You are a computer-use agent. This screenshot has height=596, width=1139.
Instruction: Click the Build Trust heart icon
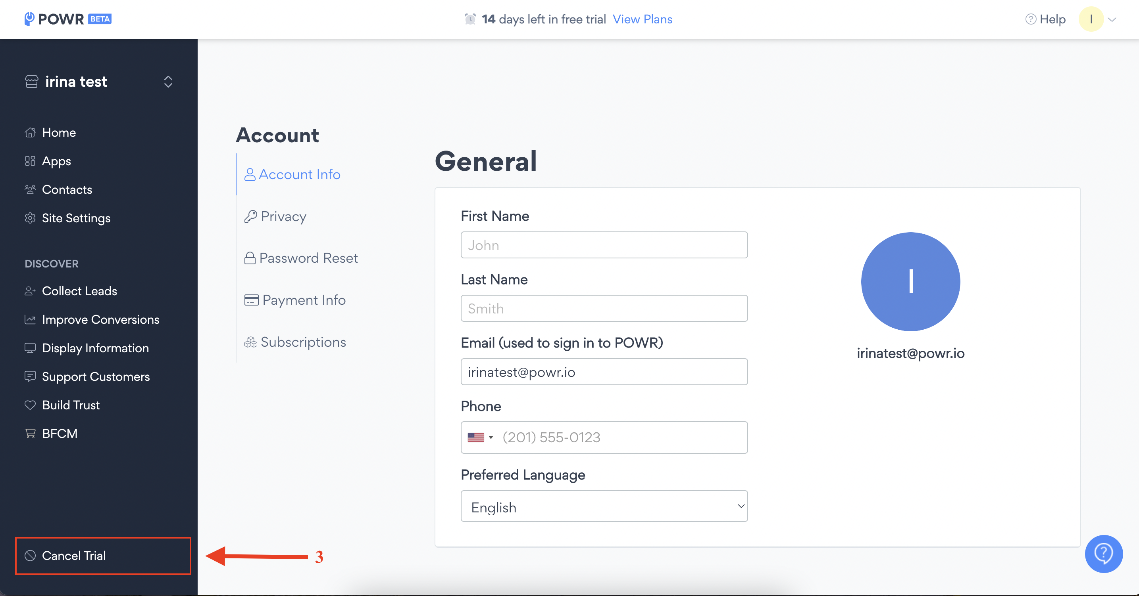(30, 405)
